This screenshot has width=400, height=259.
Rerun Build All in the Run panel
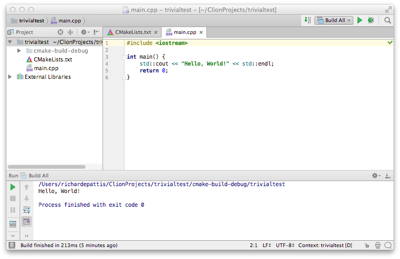coord(13,187)
